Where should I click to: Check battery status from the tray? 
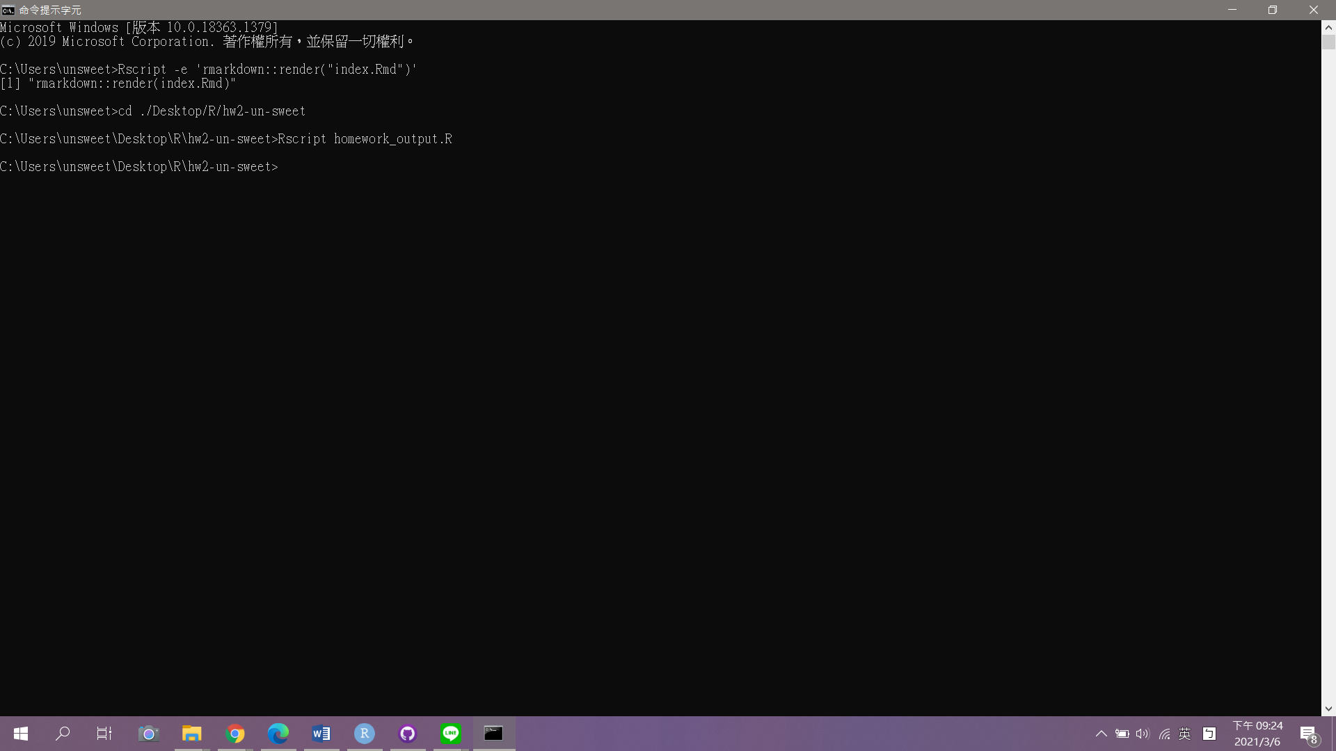click(x=1122, y=734)
